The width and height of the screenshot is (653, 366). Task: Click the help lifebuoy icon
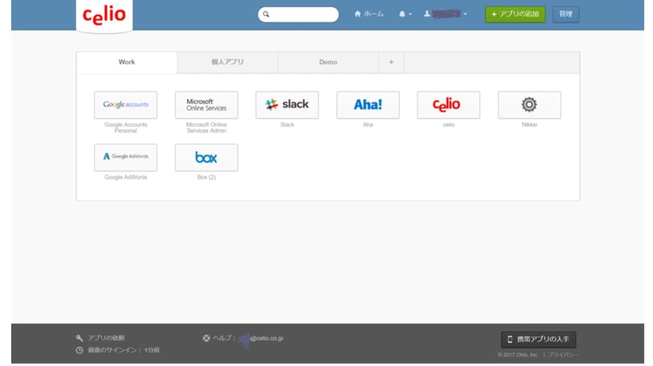point(206,338)
